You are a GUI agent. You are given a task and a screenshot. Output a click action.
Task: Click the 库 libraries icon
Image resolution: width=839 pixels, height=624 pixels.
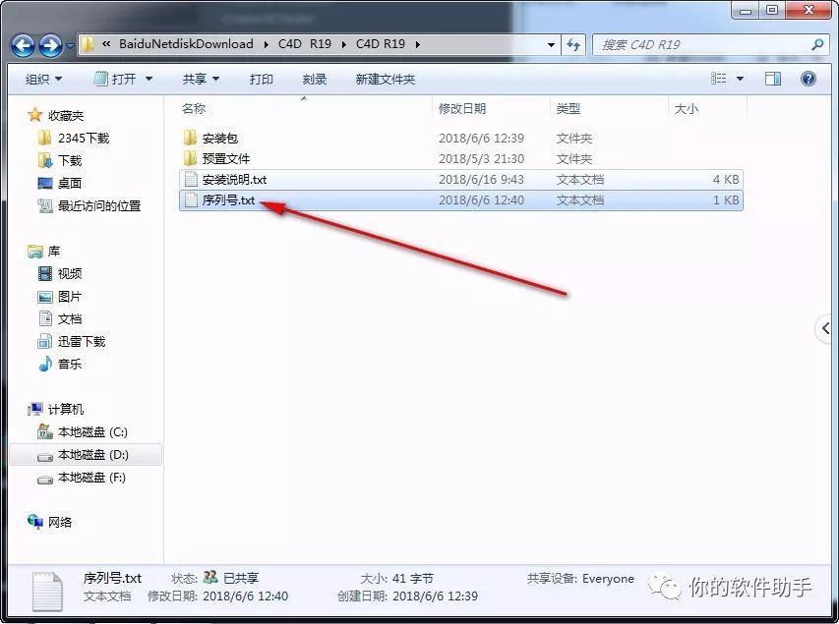[35, 251]
